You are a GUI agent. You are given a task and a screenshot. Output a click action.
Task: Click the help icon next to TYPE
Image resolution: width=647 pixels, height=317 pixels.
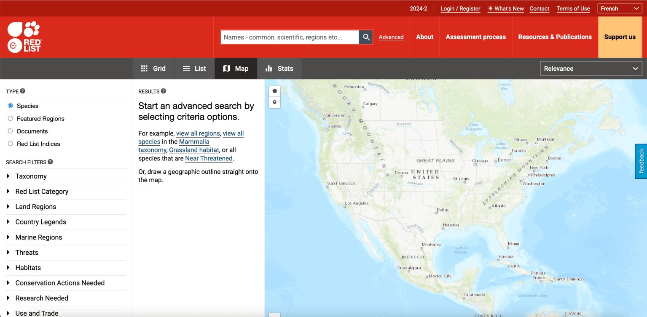tap(23, 91)
